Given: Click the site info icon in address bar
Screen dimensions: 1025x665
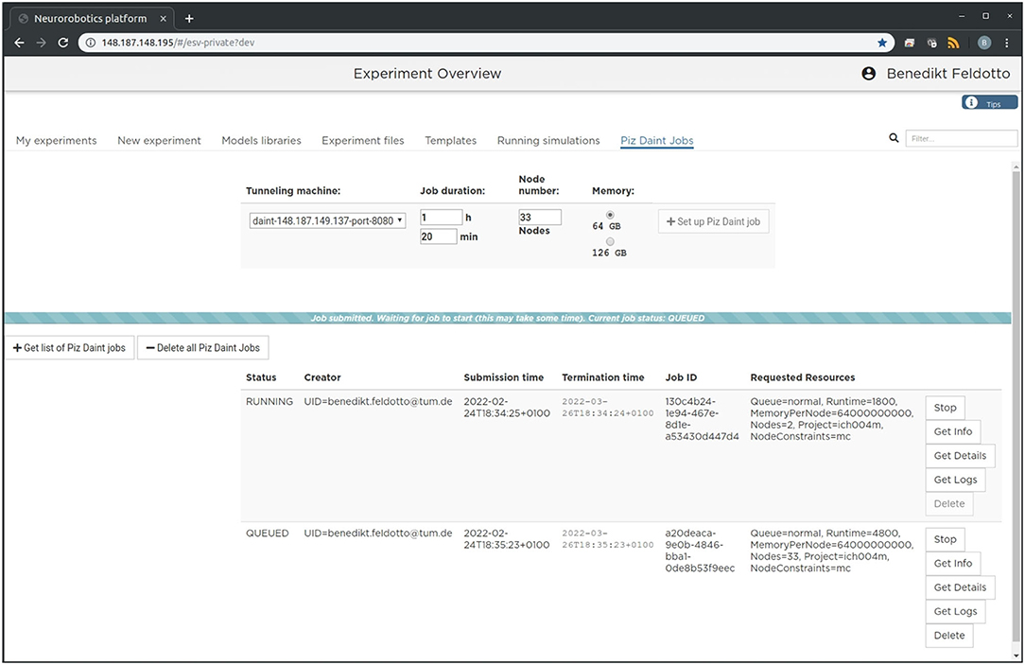Looking at the screenshot, I should tap(91, 43).
